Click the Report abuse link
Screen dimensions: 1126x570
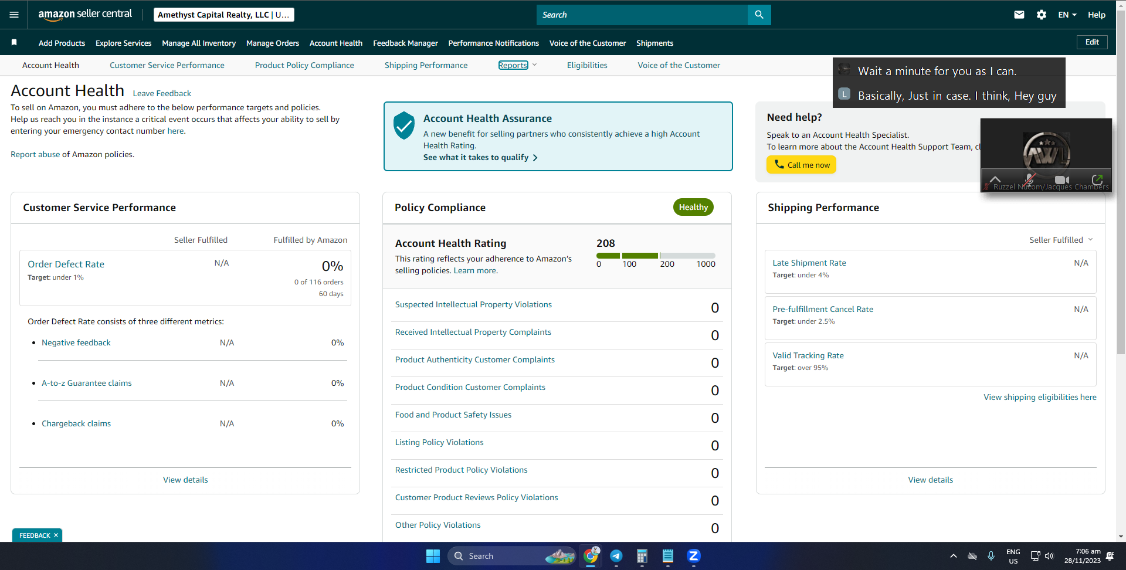click(x=35, y=154)
